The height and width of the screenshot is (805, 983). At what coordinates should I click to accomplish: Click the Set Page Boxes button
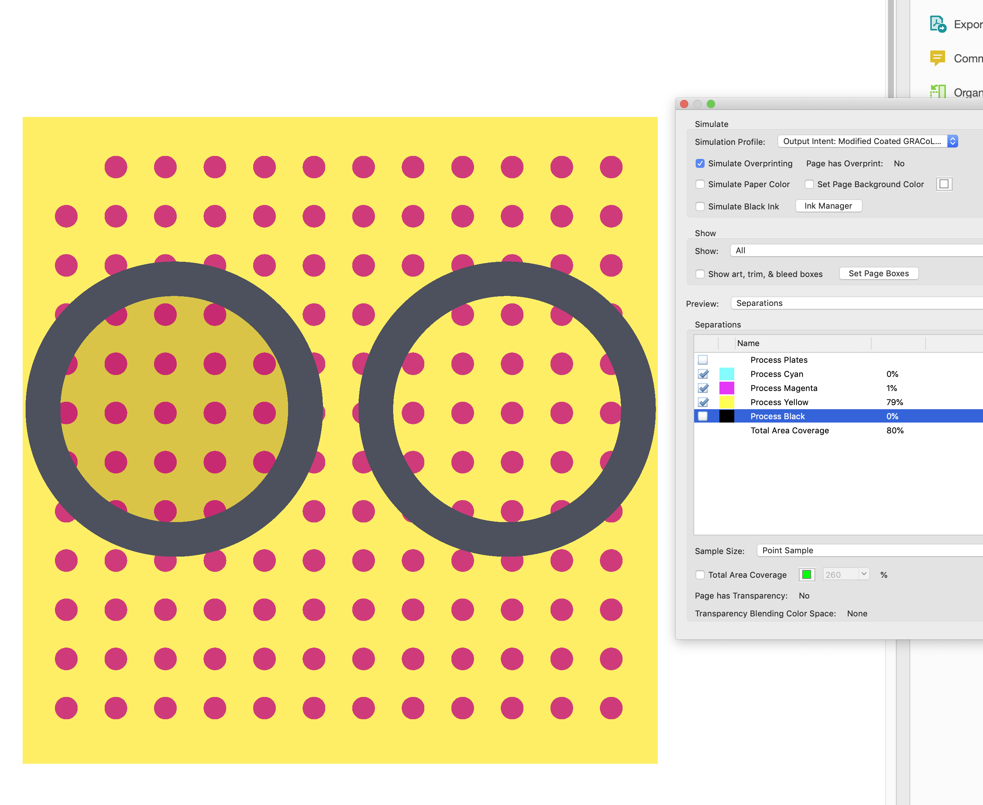click(879, 273)
